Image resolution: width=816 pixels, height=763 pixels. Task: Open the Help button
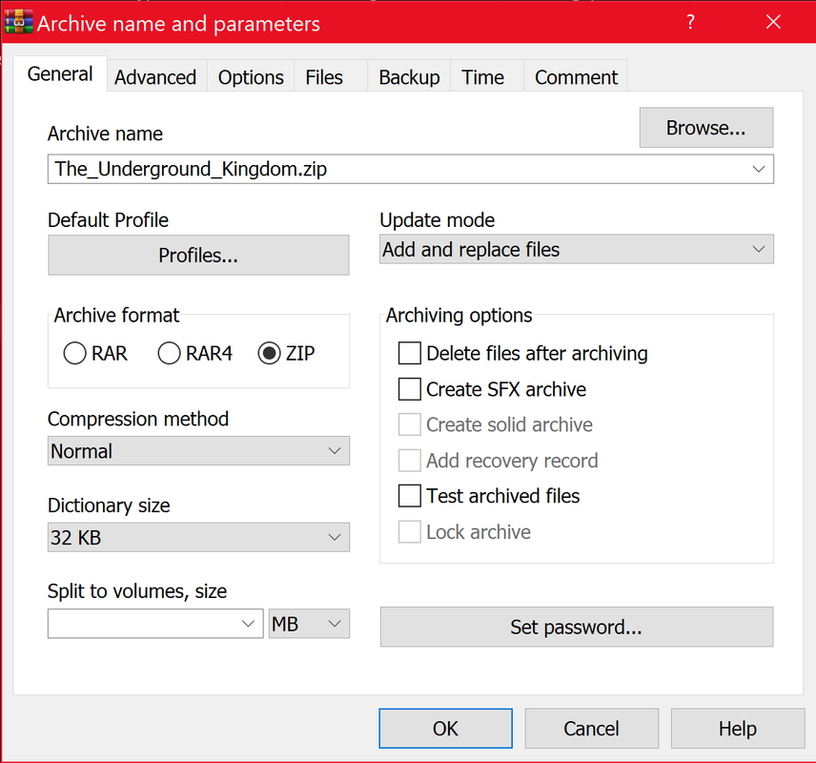738,728
